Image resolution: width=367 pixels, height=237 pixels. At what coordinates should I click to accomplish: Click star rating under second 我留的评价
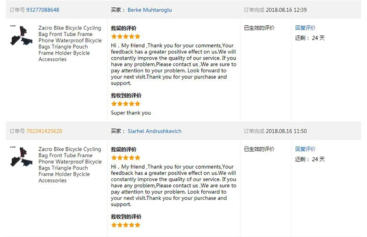click(126, 158)
